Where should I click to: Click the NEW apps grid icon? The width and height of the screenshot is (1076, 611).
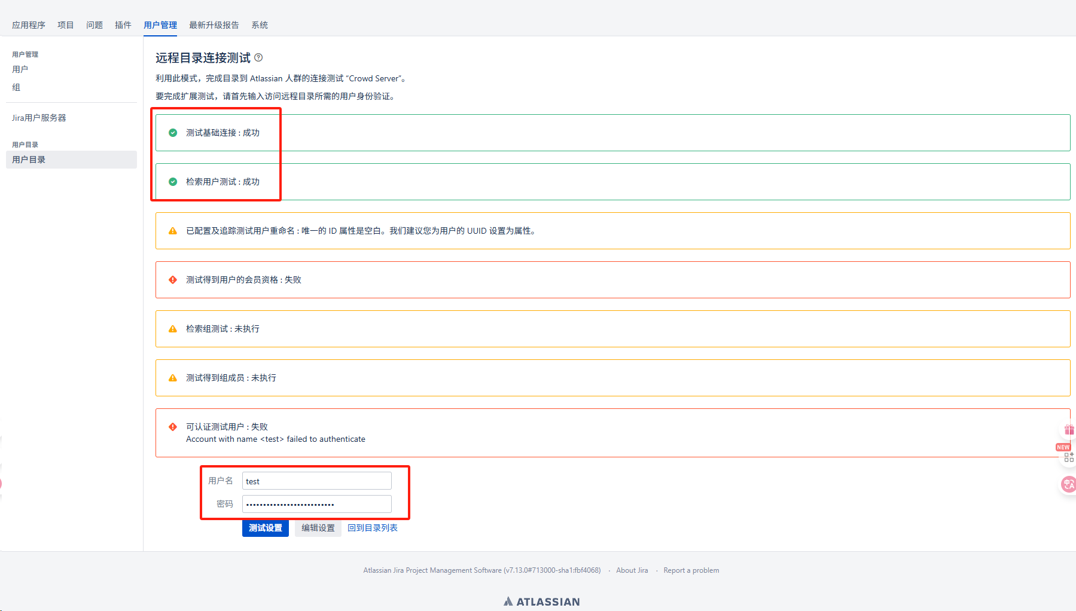point(1069,457)
